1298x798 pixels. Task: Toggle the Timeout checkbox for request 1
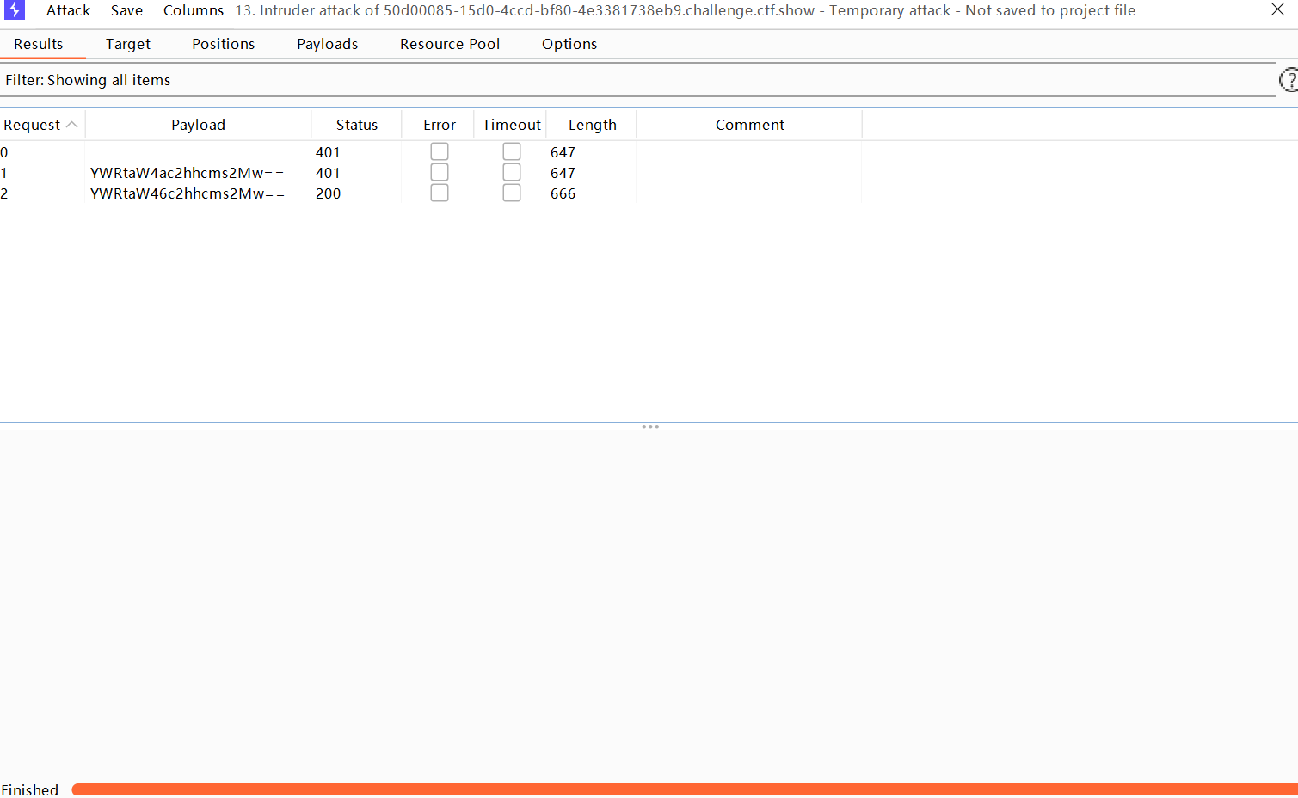512,172
